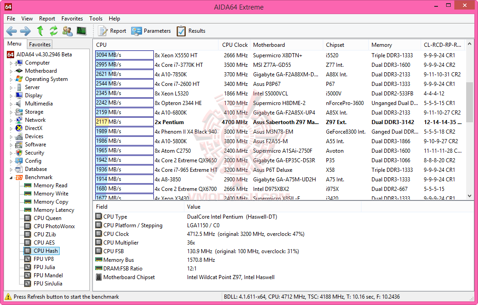The image size is (478, 305).
Task: Click the green Refresh arrows icon
Action: pos(54,31)
